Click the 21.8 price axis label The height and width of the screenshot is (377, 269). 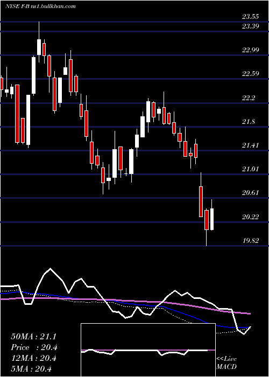[x=249, y=121]
